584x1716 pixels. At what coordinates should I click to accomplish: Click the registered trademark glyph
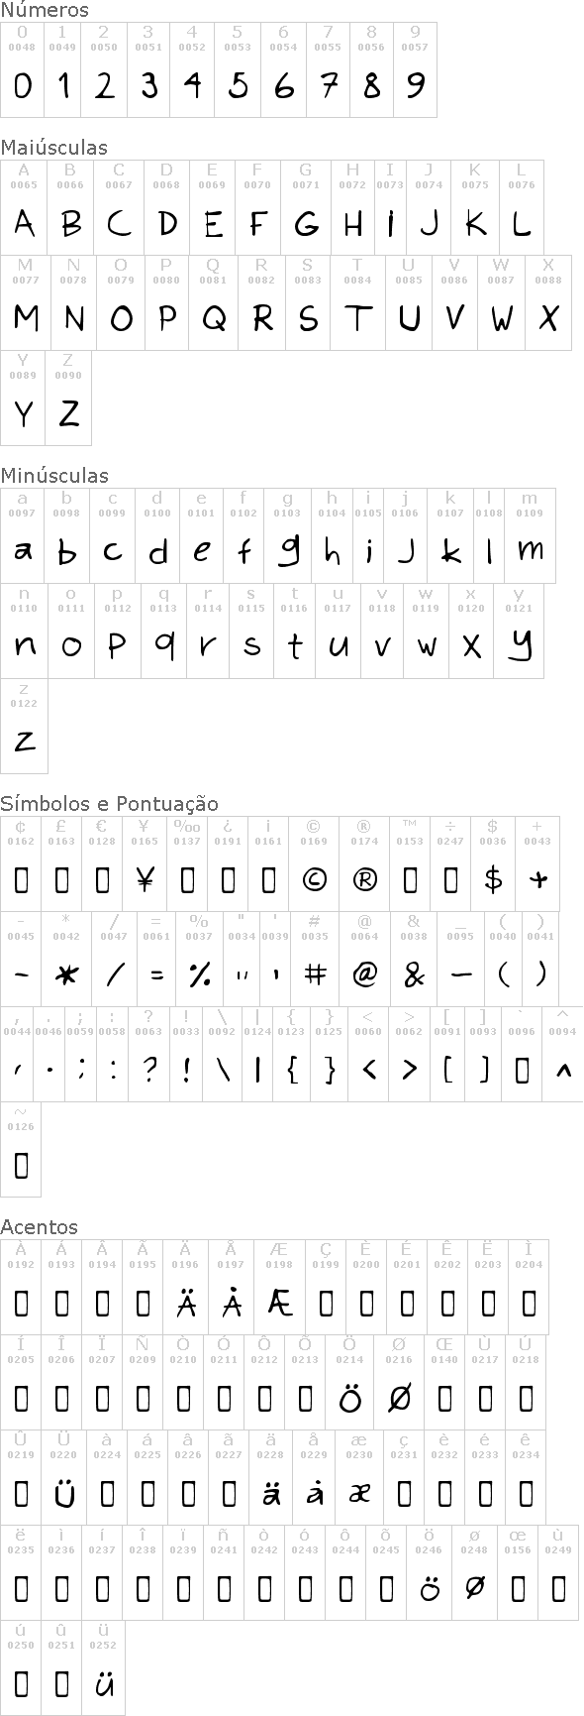(364, 879)
